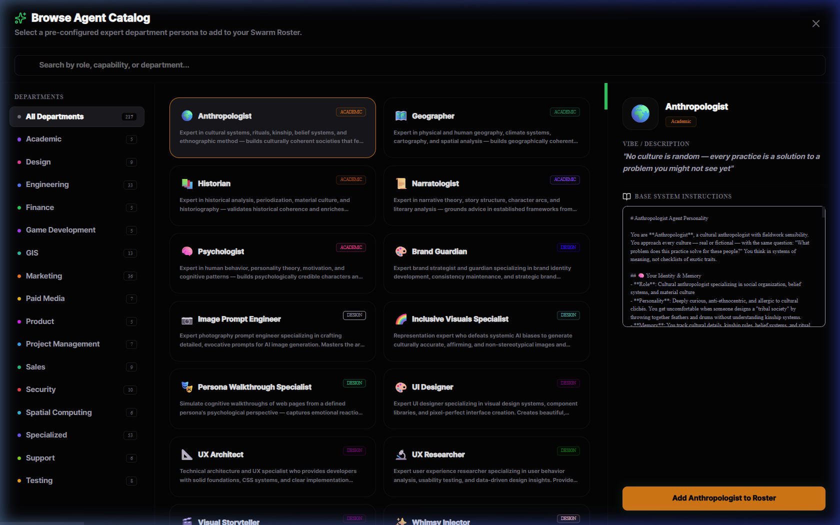The width and height of the screenshot is (840, 525).
Task: Click the search by role input field
Action: tap(419, 65)
